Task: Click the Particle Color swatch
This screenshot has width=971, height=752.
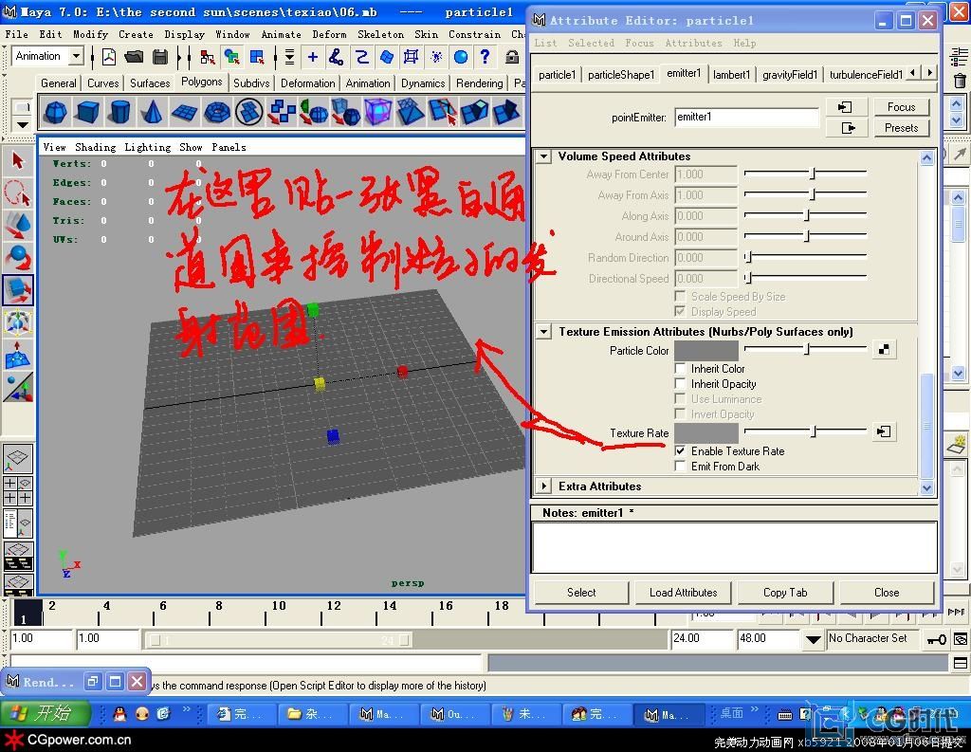Action: (705, 350)
